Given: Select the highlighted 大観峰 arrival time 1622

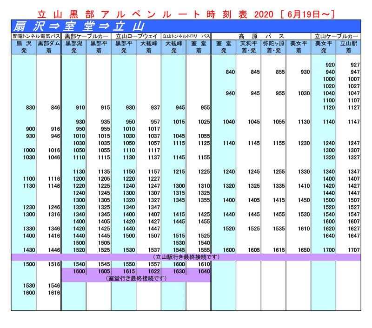Looking at the screenshot, I should tap(154, 271).
